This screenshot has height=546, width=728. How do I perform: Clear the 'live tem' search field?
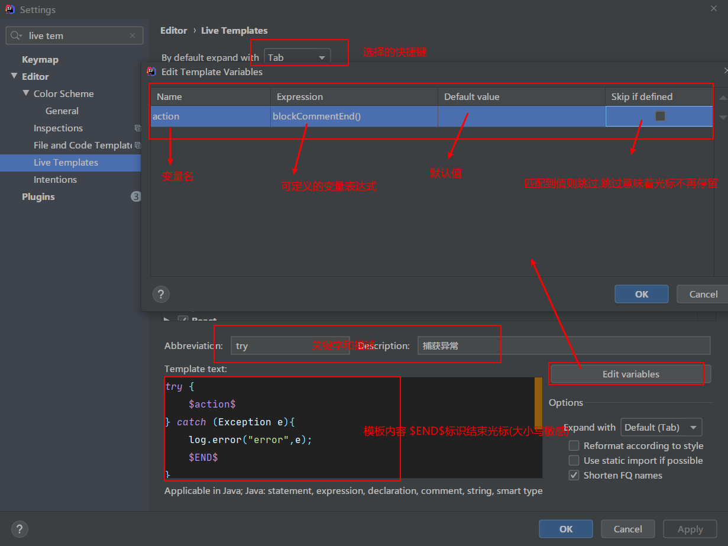[x=132, y=35]
